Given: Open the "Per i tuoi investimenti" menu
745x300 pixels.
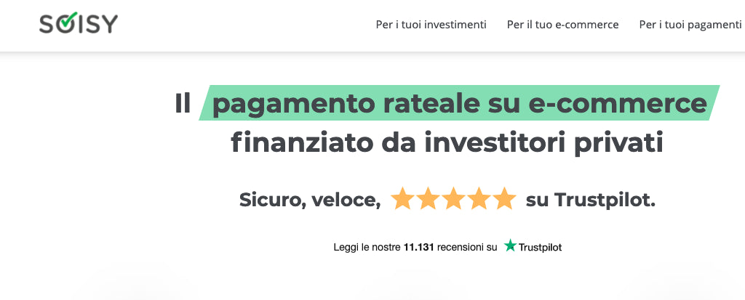Looking at the screenshot, I should coord(431,25).
